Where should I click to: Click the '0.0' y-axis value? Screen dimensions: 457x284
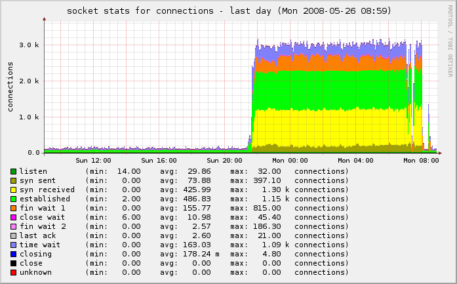pos(33,153)
